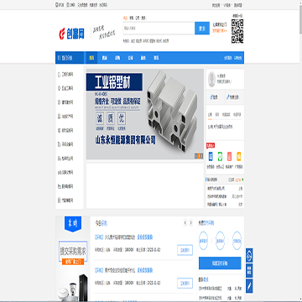Image resolution: width=302 pixels, height=302 pixels.
Task: Click the blue search button beside the input
Action: click(202, 29)
